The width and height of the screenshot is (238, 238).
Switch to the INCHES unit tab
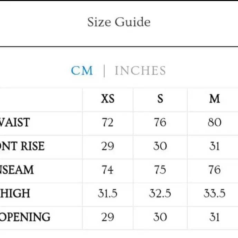140,71
